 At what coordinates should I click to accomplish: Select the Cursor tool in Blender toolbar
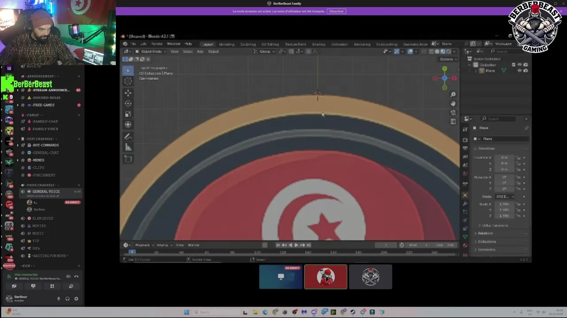click(x=128, y=81)
